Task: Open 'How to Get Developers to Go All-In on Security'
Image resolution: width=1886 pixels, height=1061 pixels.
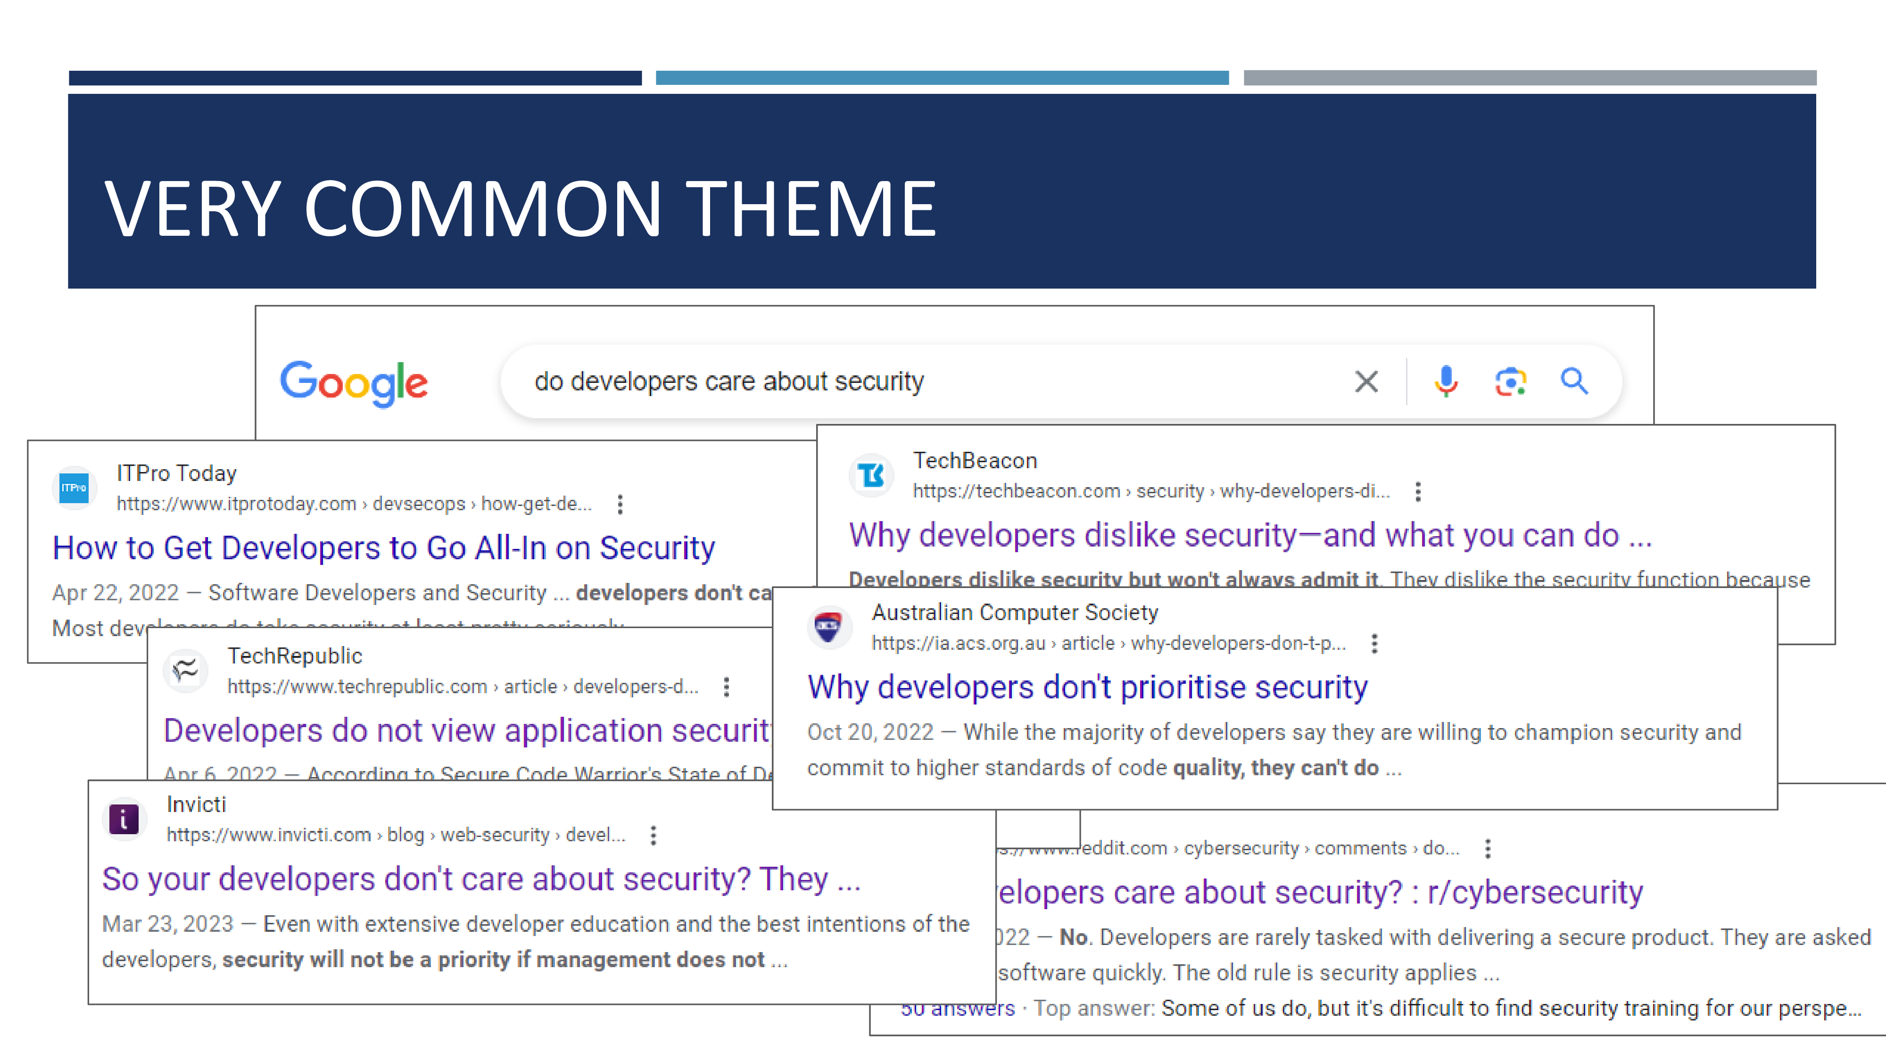Action: click(384, 547)
